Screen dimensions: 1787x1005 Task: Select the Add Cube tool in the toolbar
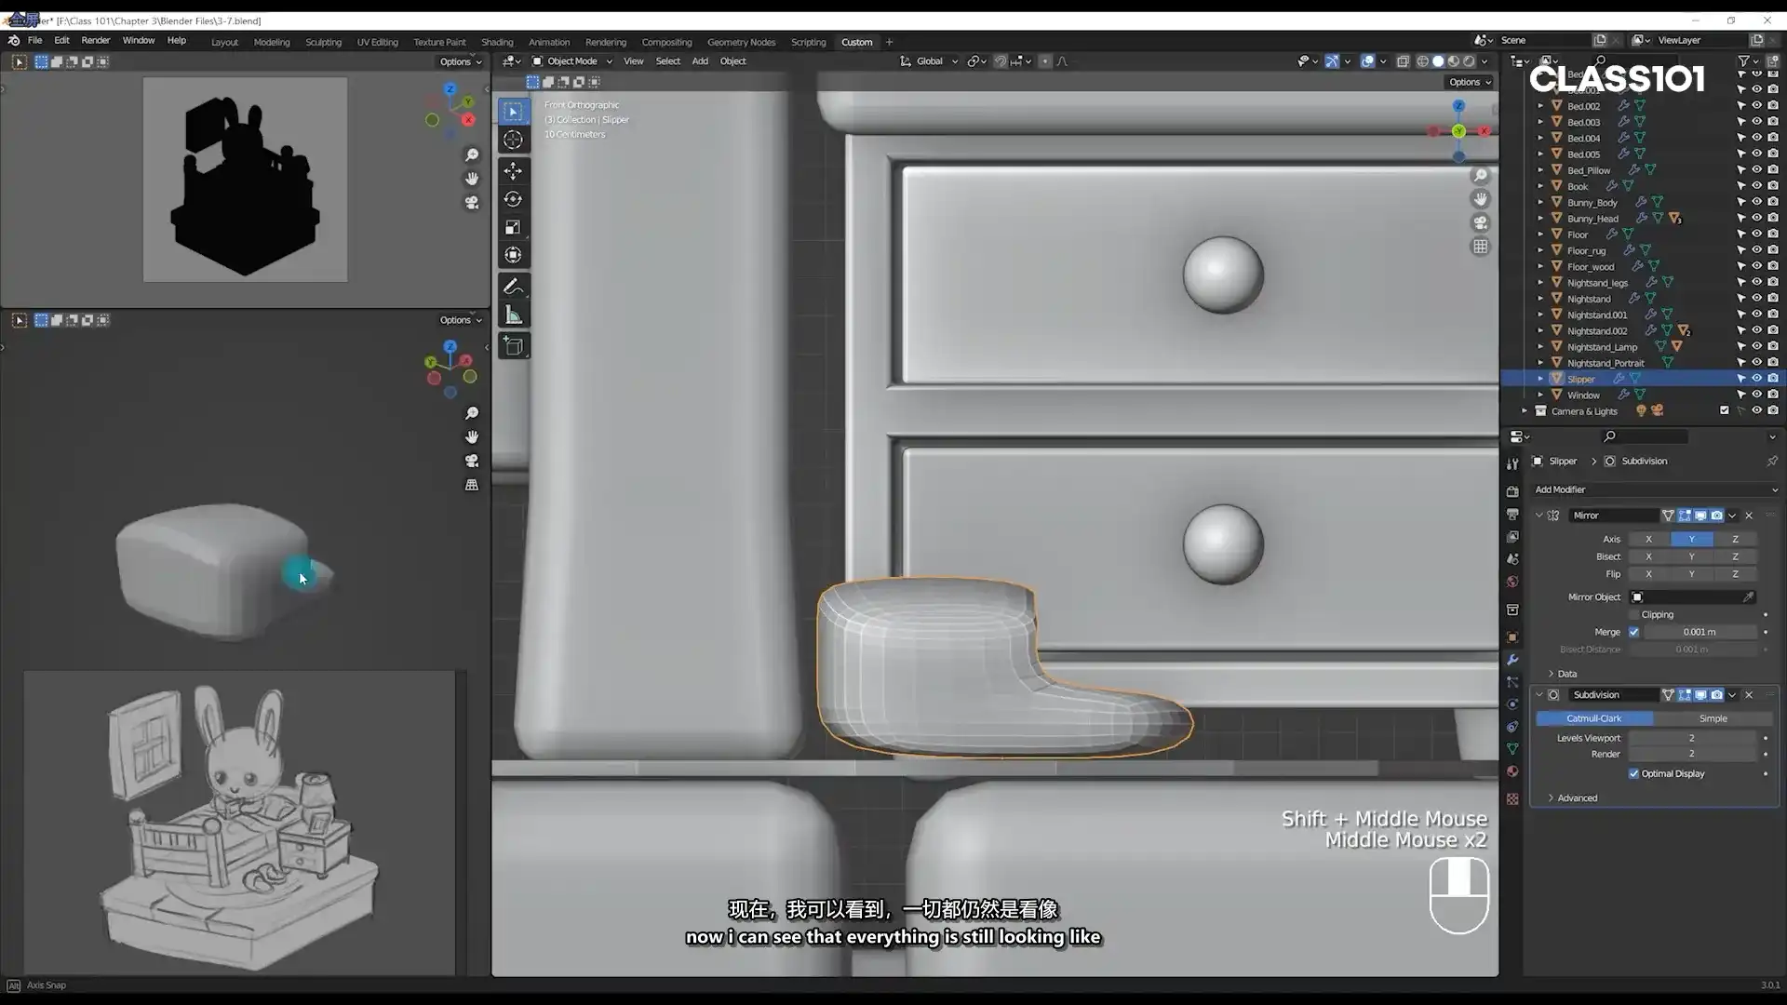pyautogui.click(x=513, y=345)
